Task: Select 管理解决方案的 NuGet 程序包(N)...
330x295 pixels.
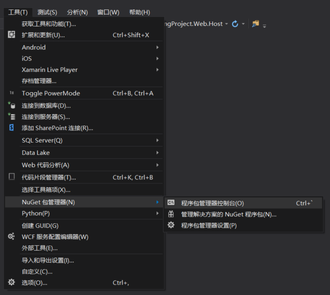Action: coord(243,214)
